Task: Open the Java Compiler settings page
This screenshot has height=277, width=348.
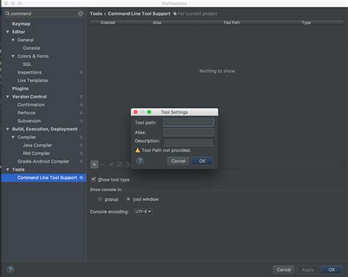Action: tap(37, 145)
